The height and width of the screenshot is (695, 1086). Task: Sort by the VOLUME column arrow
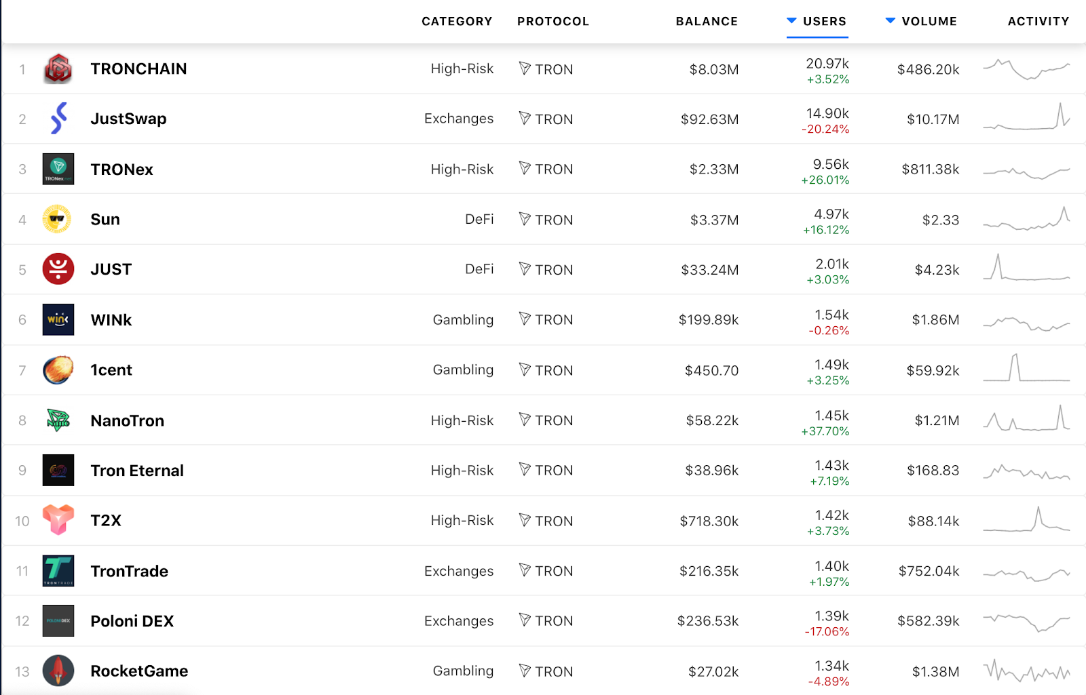click(x=891, y=21)
